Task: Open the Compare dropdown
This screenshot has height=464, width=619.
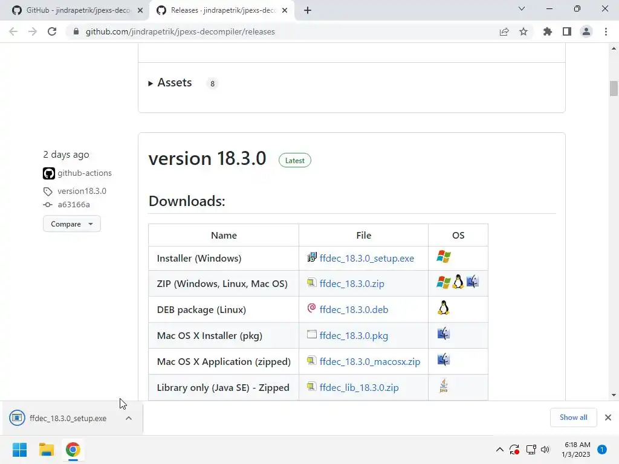Action: (72, 224)
